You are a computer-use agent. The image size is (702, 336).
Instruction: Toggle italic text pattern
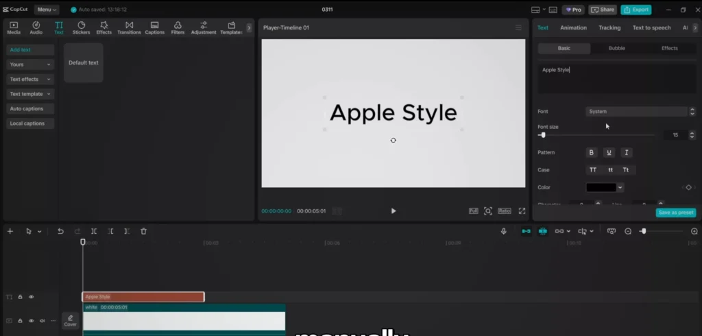(627, 153)
